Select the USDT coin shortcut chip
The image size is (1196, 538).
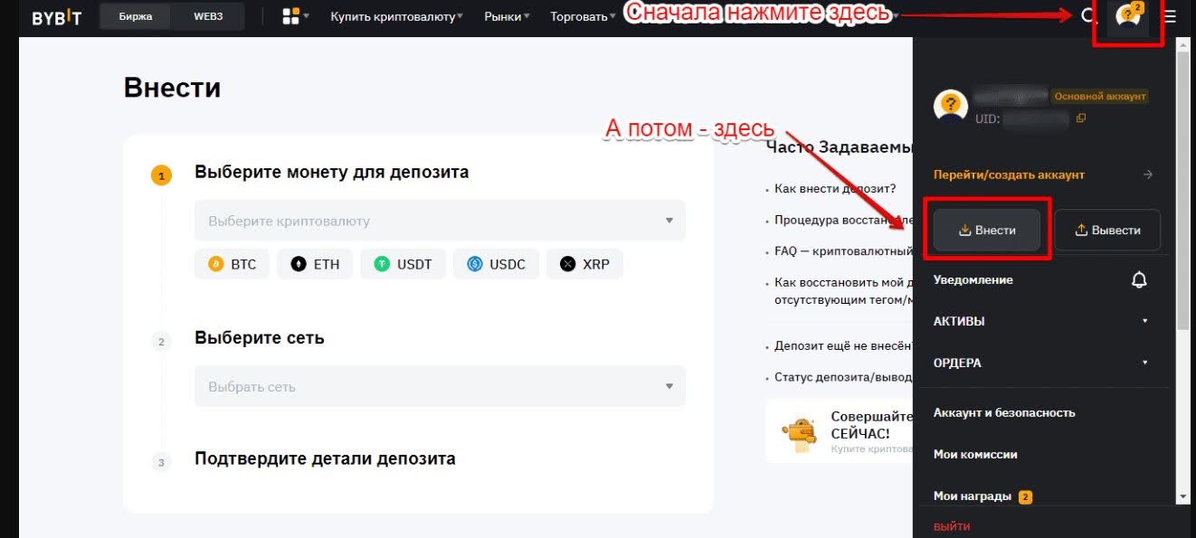[x=403, y=263]
